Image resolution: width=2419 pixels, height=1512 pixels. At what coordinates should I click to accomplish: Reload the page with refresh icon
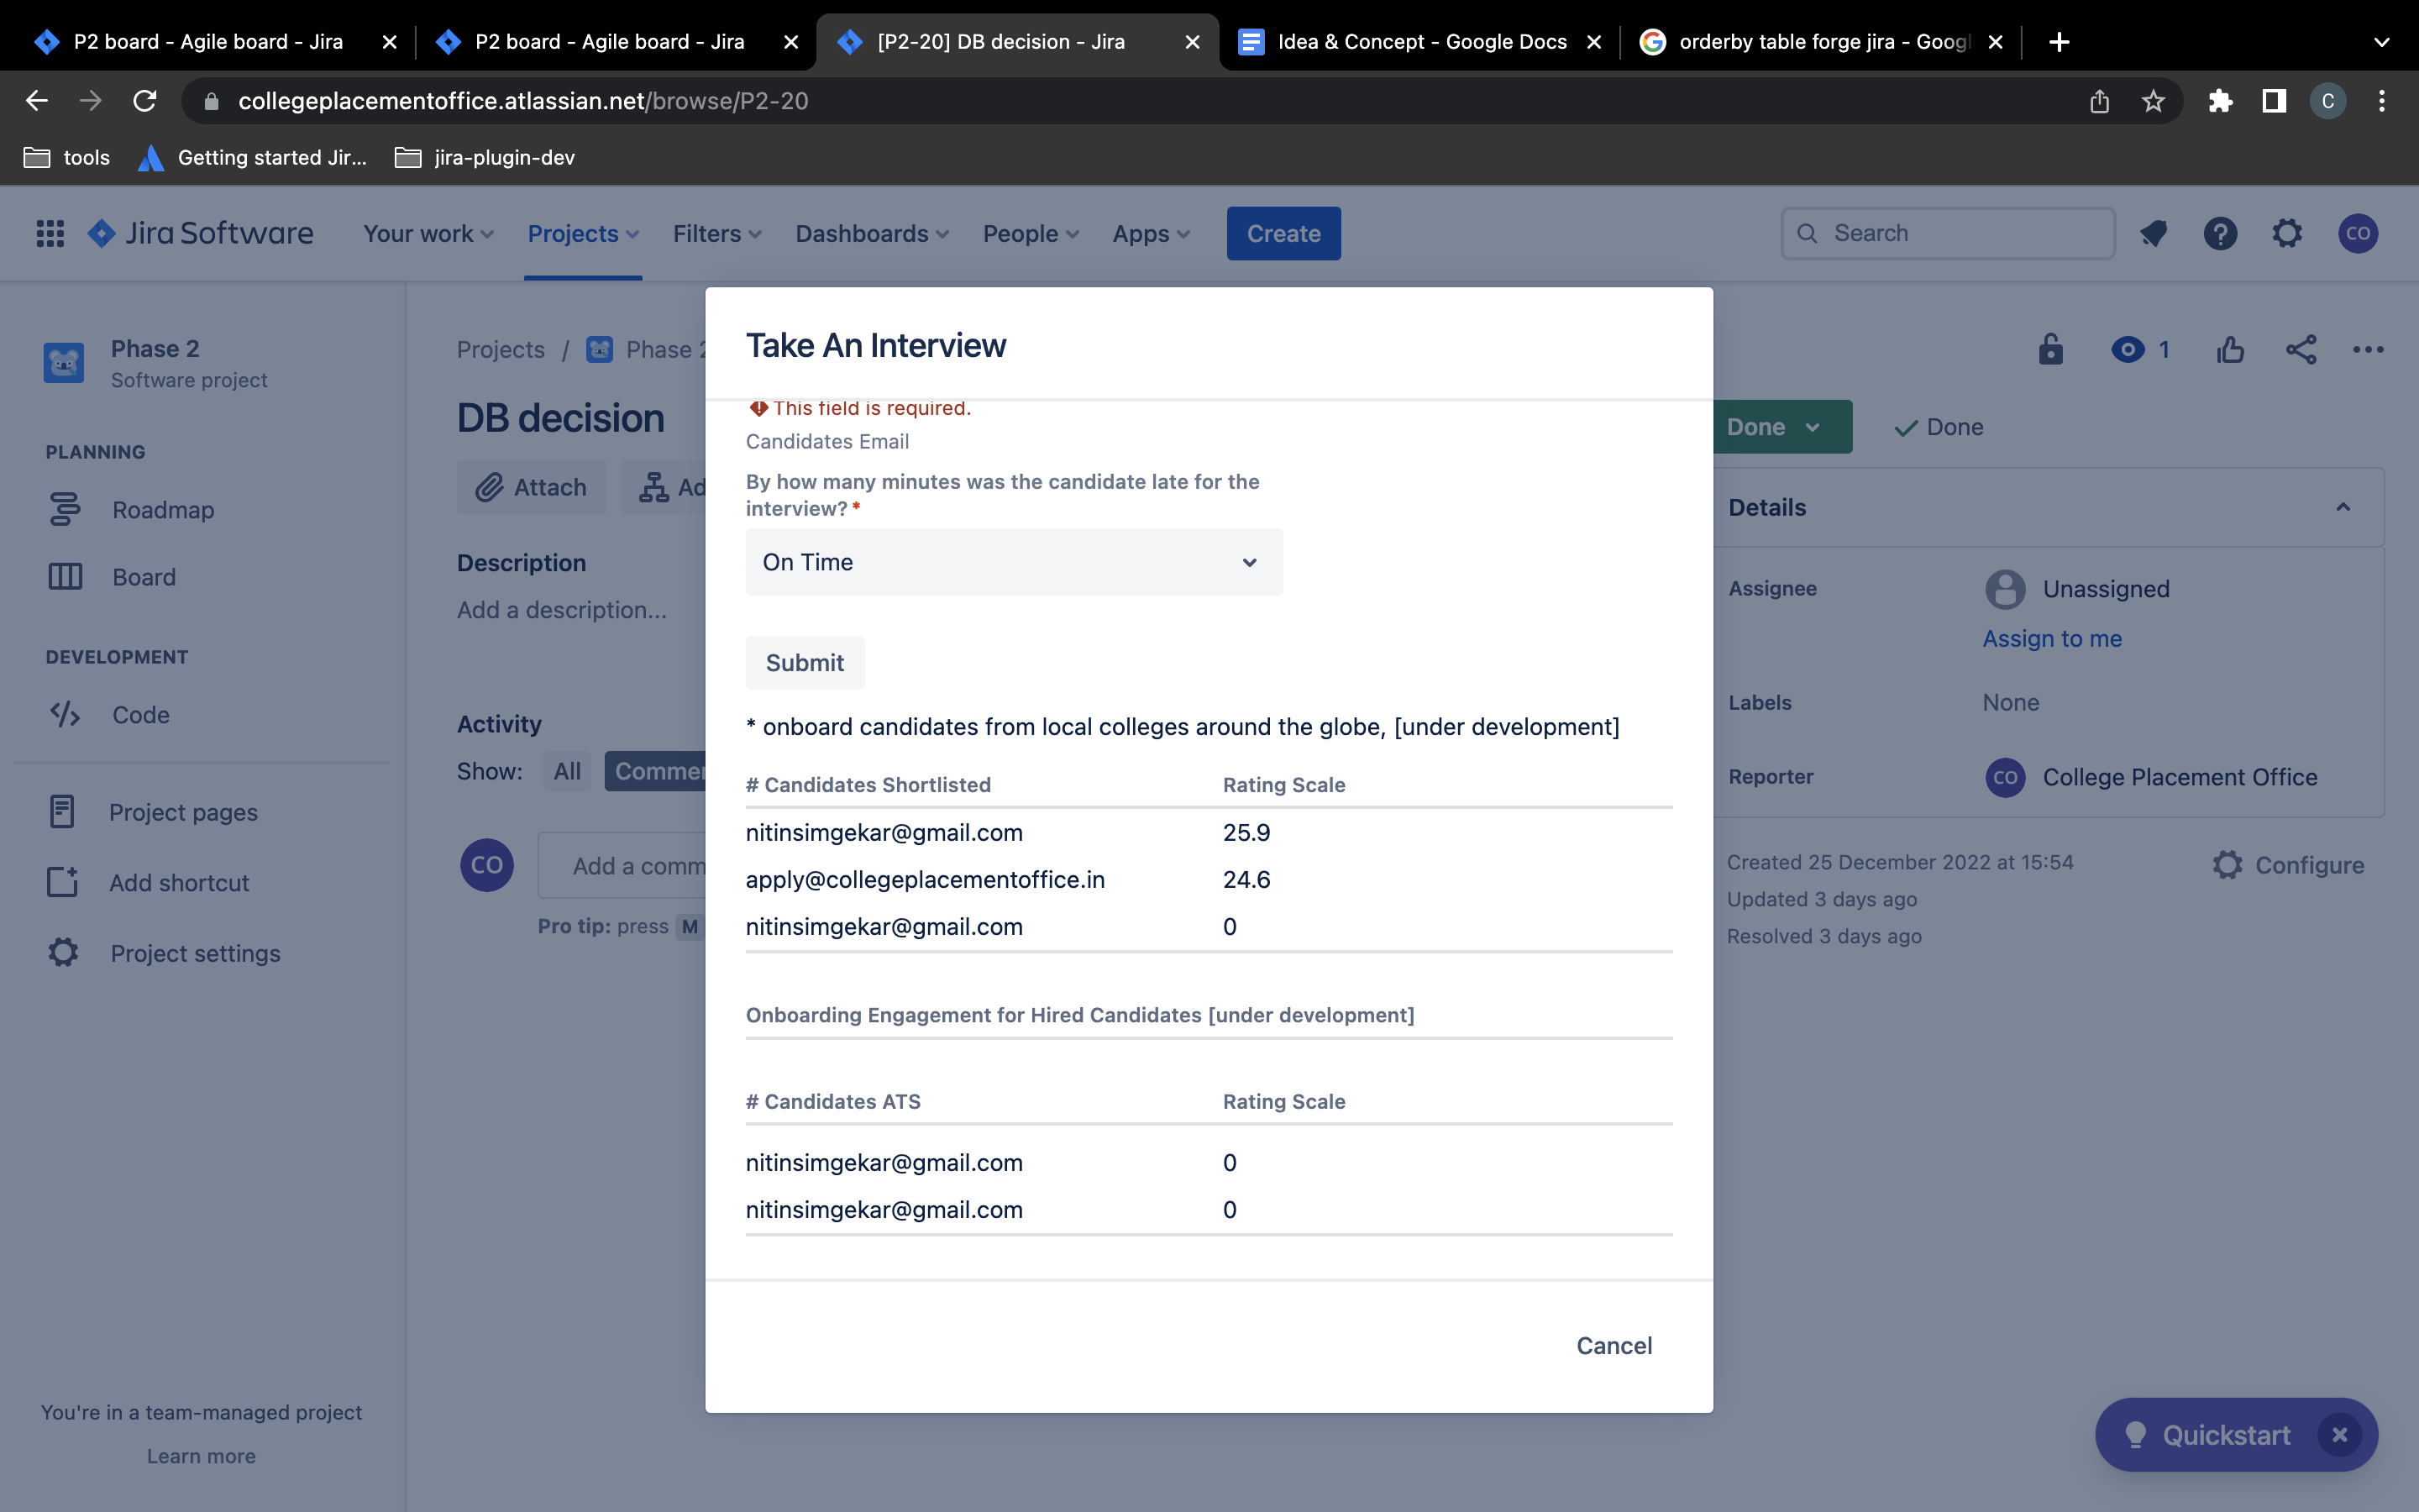click(x=145, y=101)
